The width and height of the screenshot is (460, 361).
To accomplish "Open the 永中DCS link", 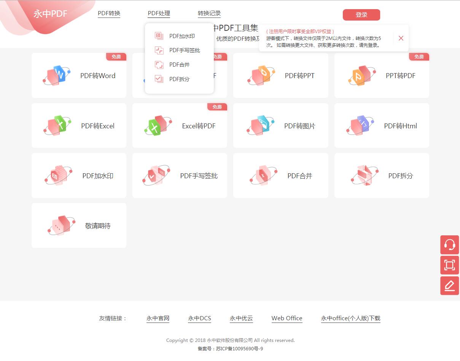I will pos(199,318).
